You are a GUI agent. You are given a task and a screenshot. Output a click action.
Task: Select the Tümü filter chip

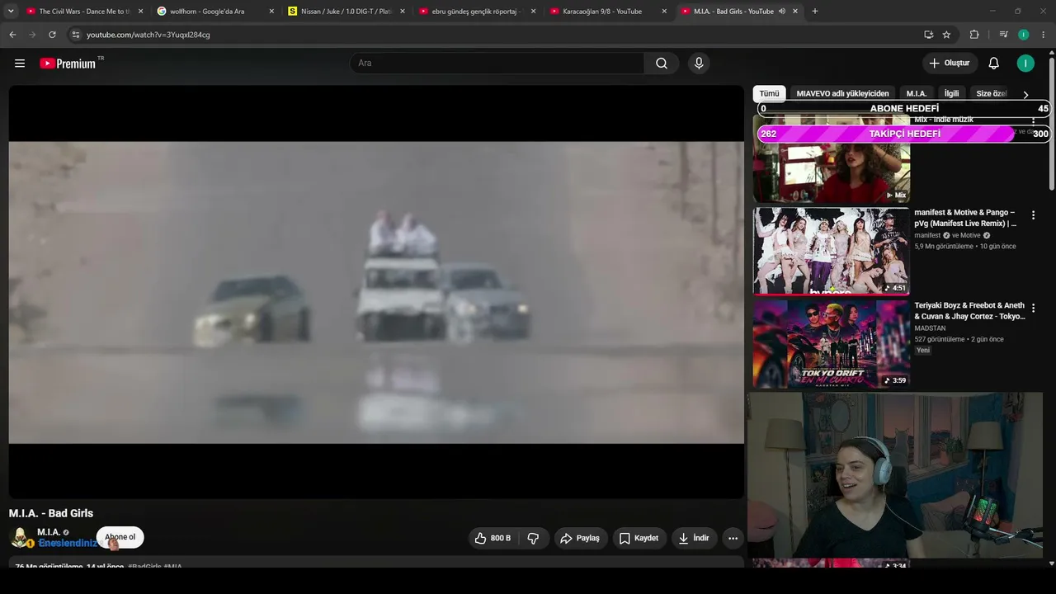(x=769, y=94)
